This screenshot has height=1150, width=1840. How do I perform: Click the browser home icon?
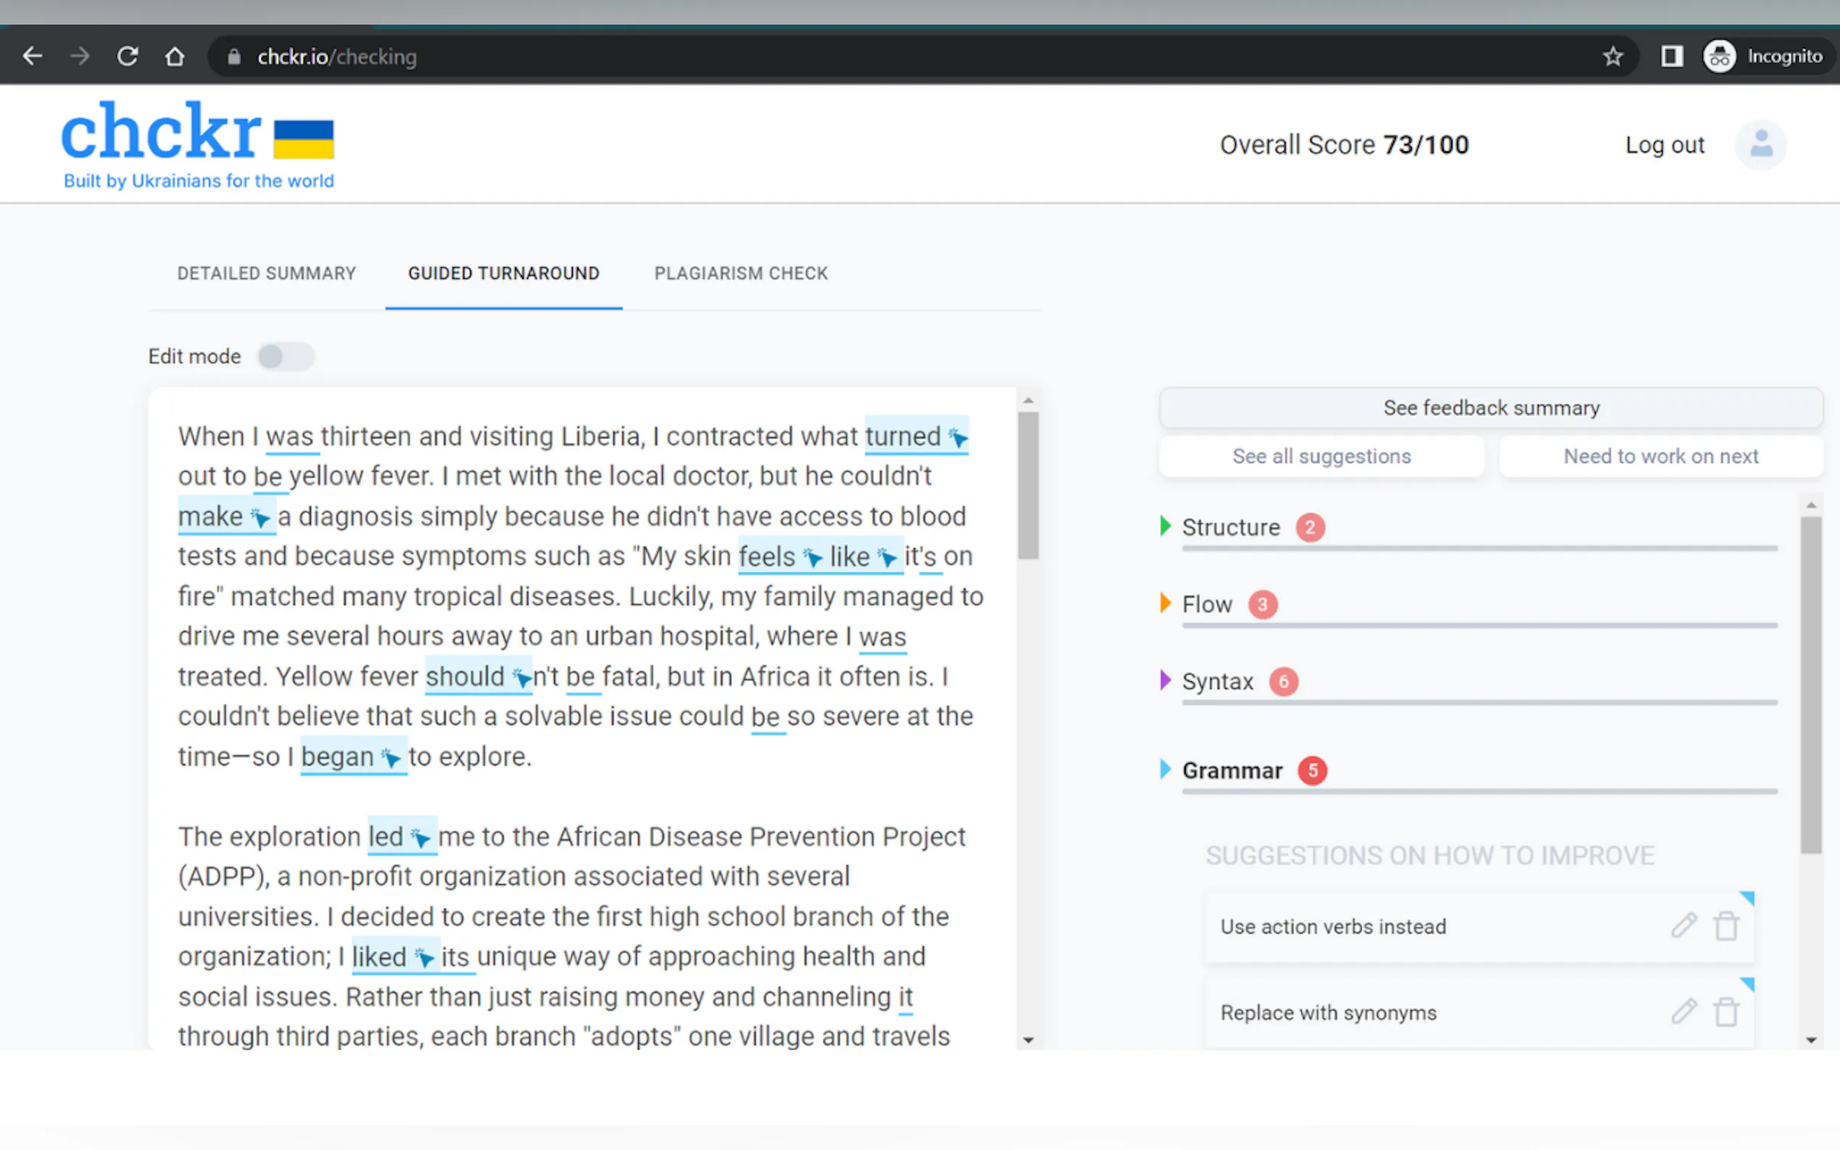tap(175, 56)
